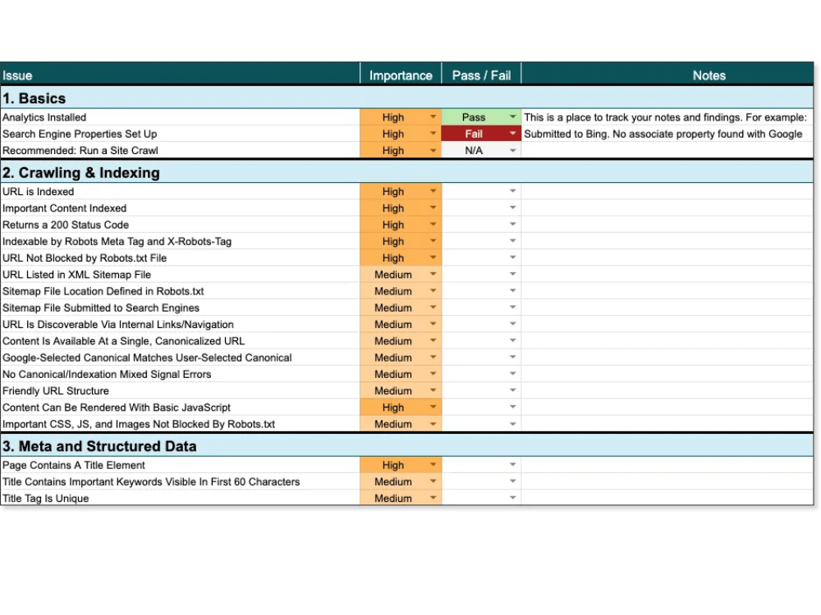Click the empty Notes cell for URL is Indexed
The height and width of the screenshot is (615, 821).
coord(667,191)
